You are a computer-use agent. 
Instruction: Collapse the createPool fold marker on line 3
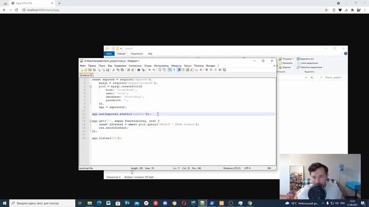pos(91,87)
